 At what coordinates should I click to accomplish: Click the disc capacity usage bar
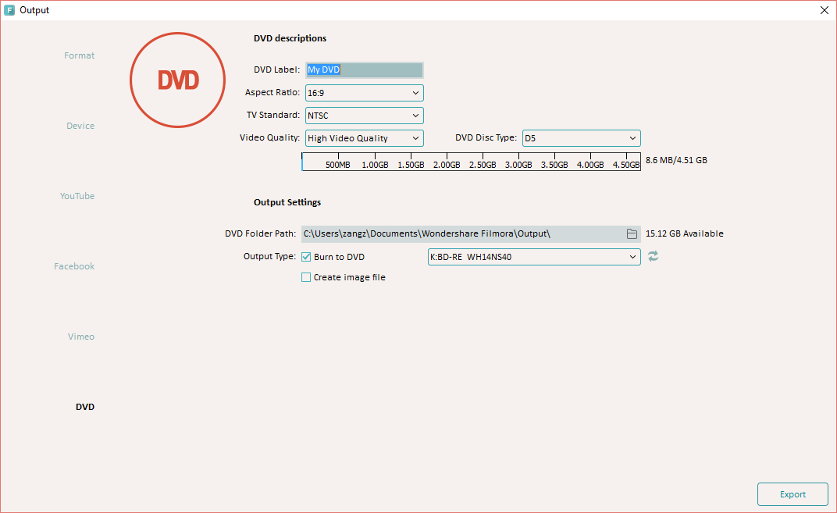471,160
